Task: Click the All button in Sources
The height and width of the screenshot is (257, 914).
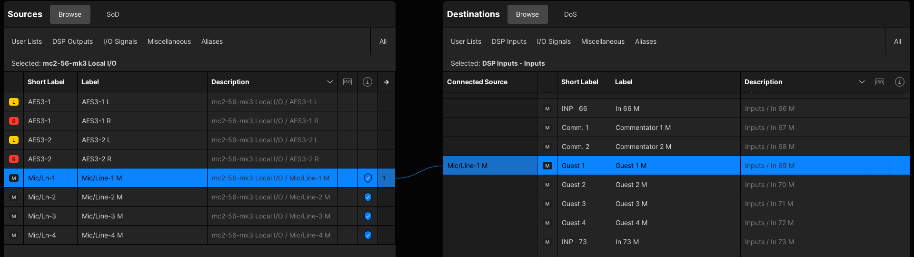Action: (x=383, y=41)
